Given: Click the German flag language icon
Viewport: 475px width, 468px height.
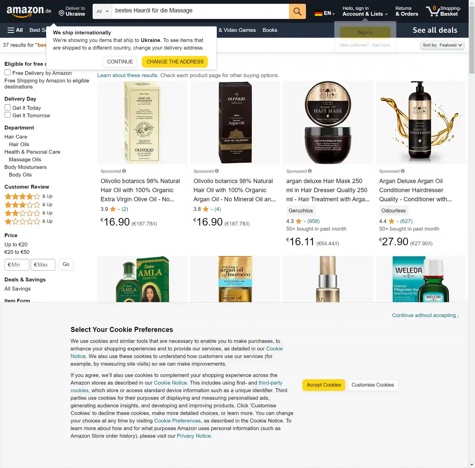Looking at the screenshot, I should coord(318,13).
